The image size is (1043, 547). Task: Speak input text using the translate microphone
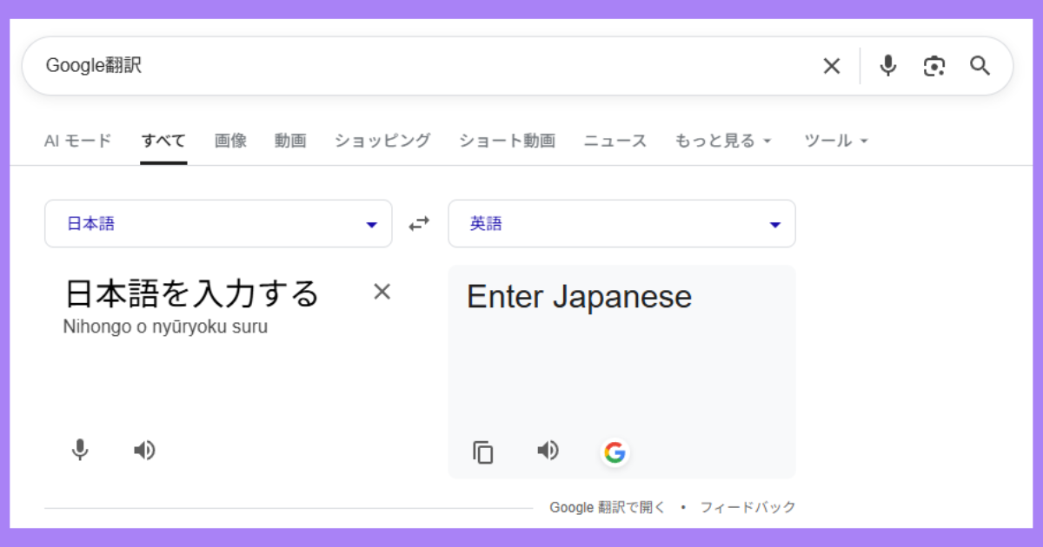pyautogui.click(x=79, y=449)
